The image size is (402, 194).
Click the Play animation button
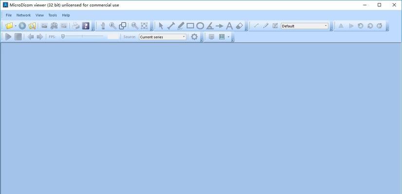(8, 37)
